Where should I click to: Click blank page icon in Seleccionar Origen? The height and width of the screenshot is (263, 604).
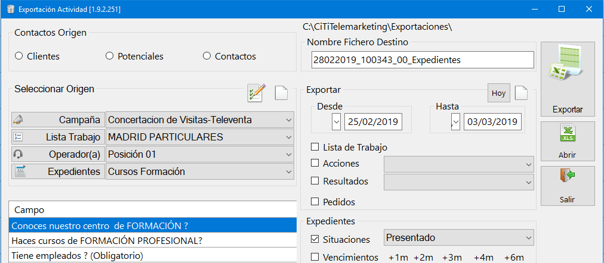click(x=281, y=93)
